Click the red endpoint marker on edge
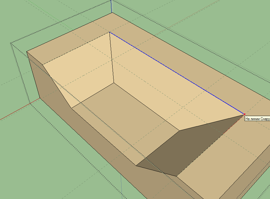Image resolution: width=270 pixels, height=199 pixels. pyautogui.click(x=244, y=114)
